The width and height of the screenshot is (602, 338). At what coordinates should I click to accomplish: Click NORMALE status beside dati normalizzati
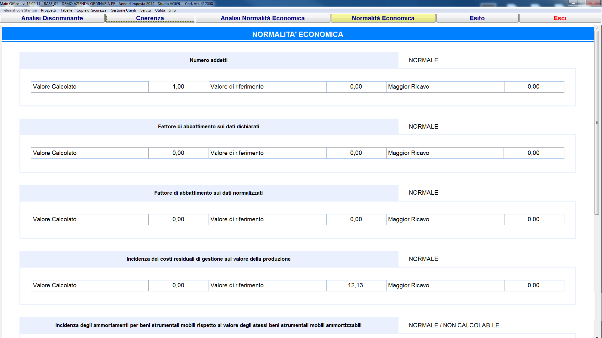(424, 192)
